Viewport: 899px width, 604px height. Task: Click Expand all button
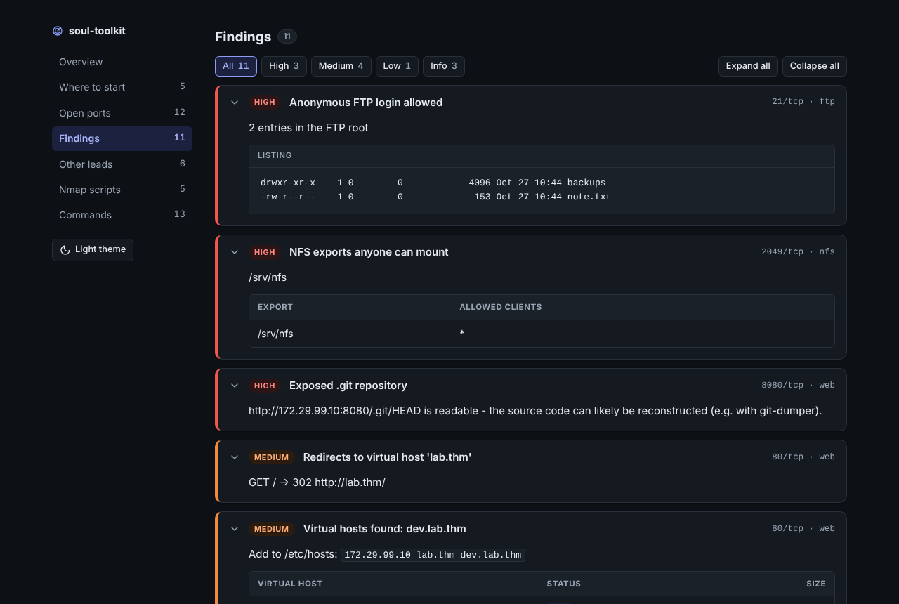point(748,66)
